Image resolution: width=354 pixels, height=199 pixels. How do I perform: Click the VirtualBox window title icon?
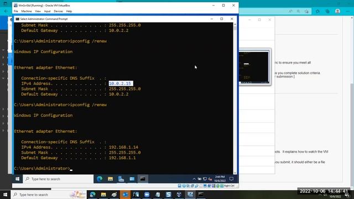point(15,6)
